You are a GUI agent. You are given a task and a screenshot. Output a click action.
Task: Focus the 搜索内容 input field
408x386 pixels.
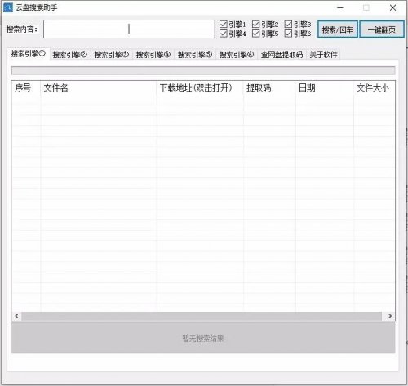pos(129,29)
